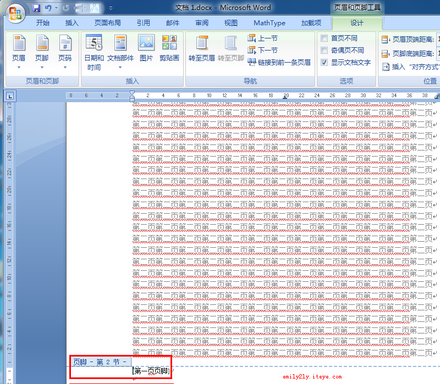Viewport: 440px width, 384px height.
Task: Click 转至页眉 go to header
Action: click(201, 48)
